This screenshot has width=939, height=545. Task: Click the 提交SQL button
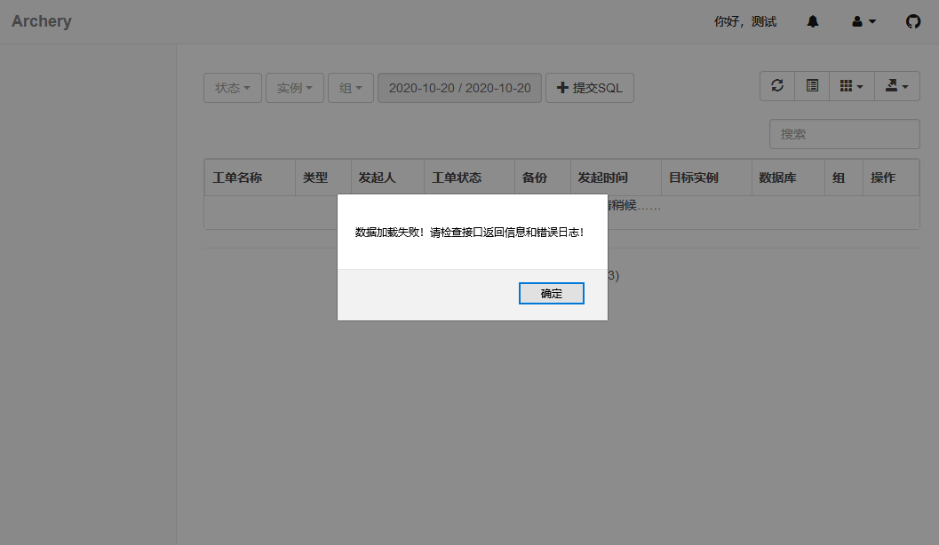point(589,87)
